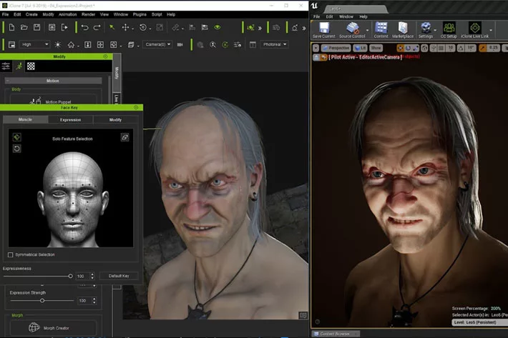Click the magnifier zoom icon in iClone toolbar
The width and height of the screenshot is (508, 338).
[213, 44]
